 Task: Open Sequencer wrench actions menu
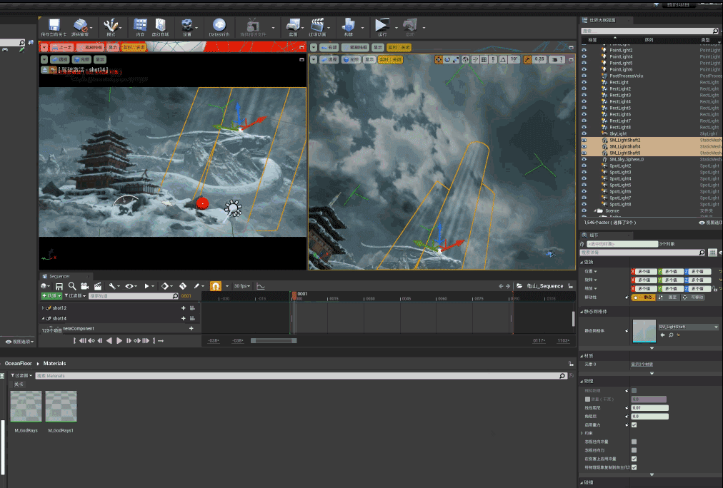pyautogui.click(x=112, y=286)
